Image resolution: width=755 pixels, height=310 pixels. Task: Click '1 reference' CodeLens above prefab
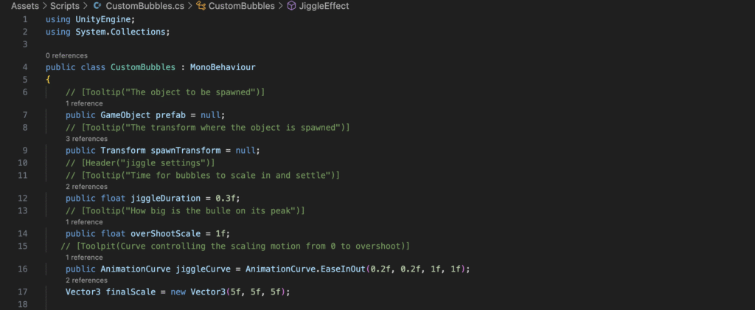[x=84, y=103]
